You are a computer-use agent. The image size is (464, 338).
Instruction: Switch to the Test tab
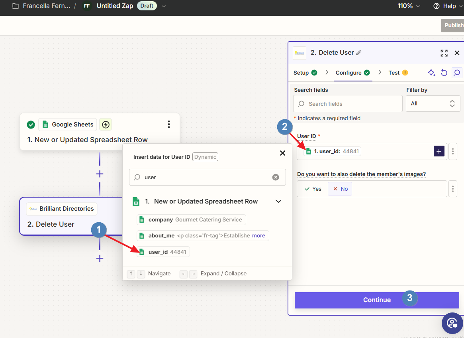point(398,73)
